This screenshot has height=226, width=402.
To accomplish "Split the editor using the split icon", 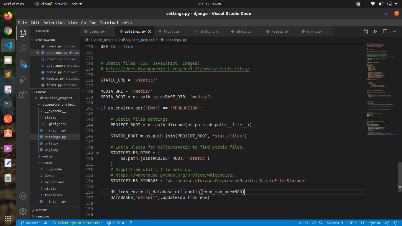I will 385,31.
